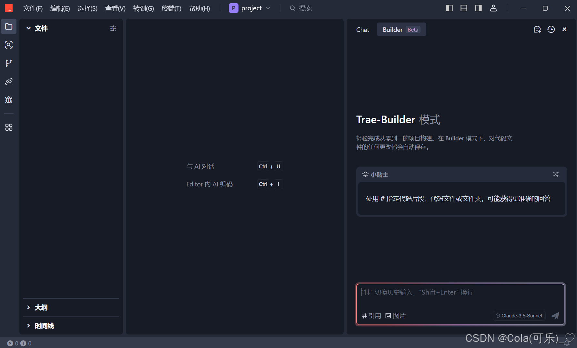Minimize the Trae window
This screenshot has width=577, height=348.
point(523,8)
